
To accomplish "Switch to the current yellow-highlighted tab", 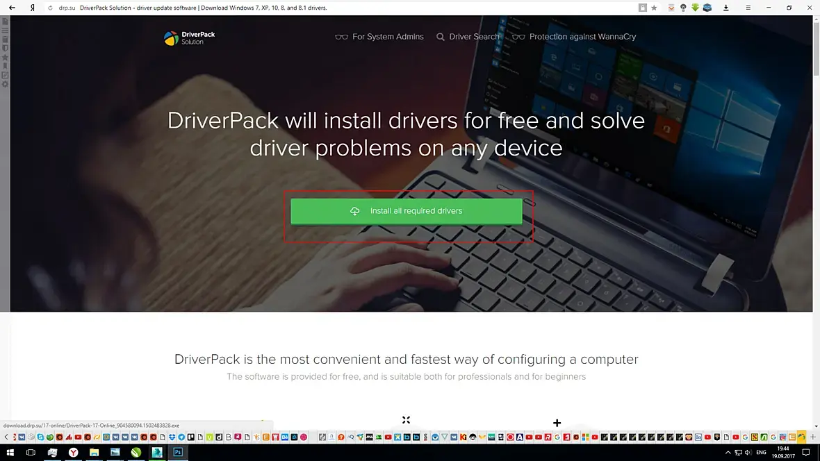I will coord(801,437).
